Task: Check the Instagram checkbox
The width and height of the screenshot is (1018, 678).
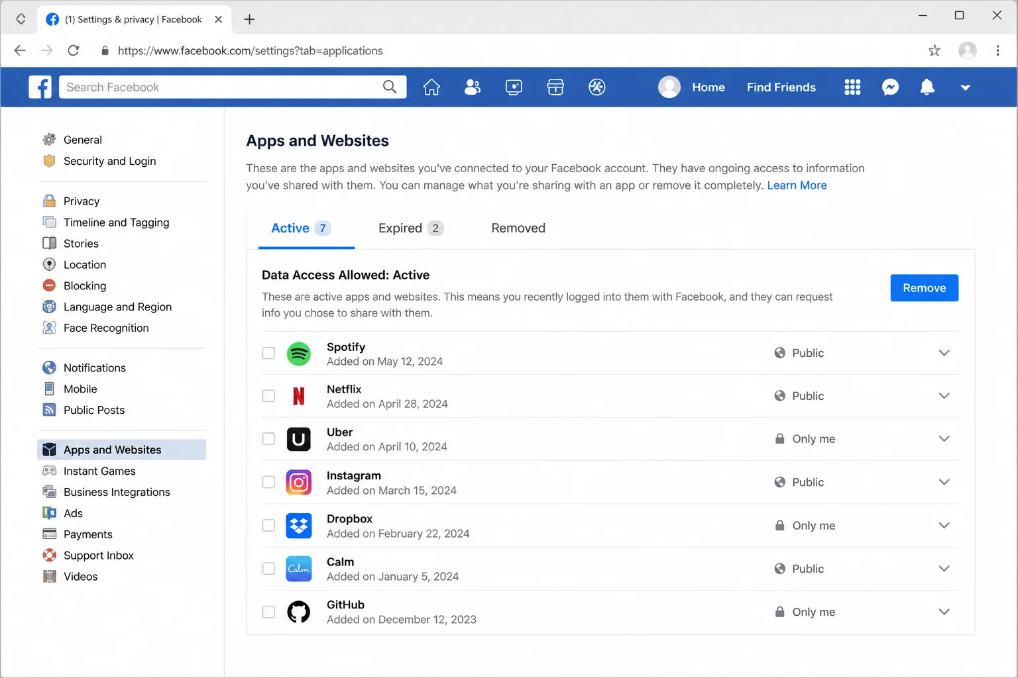Action: (x=268, y=482)
